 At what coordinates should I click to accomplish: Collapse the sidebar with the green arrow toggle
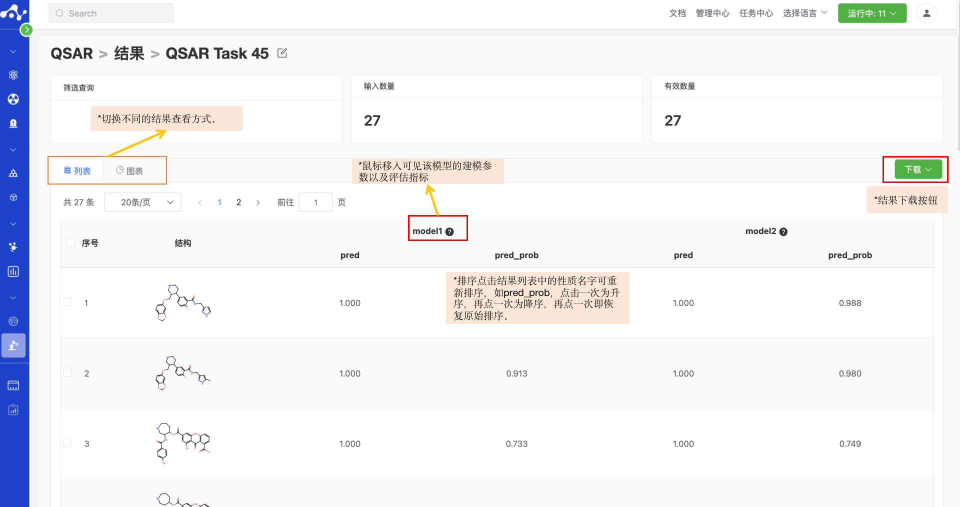(x=26, y=29)
